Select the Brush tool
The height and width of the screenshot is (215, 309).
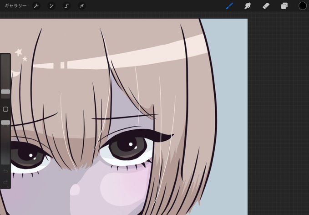pos(229,6)
